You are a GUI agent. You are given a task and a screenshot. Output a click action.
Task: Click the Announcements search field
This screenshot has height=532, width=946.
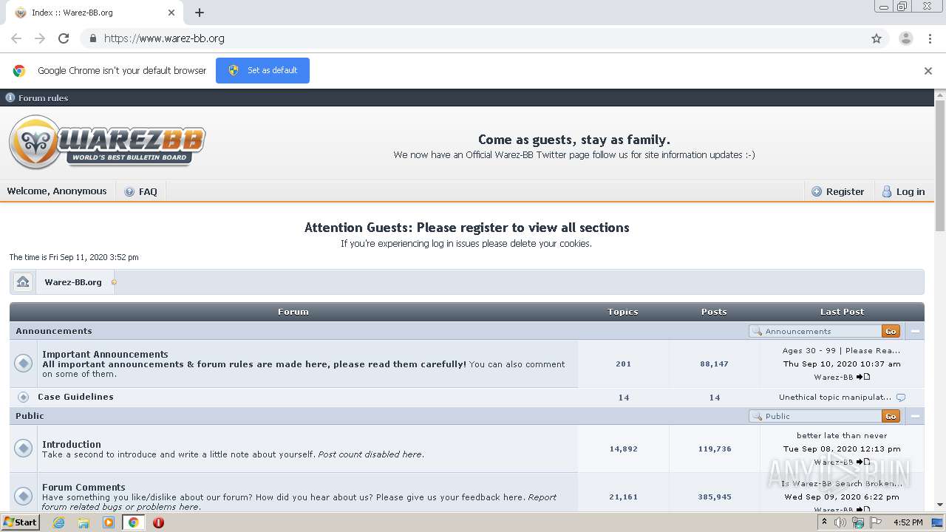[x=815, y=331]
